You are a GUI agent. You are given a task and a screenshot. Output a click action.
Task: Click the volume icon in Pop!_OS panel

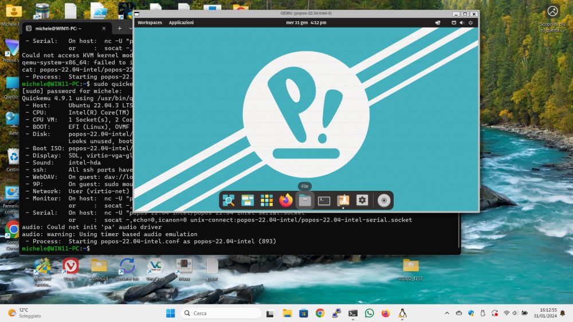point(462,22)
